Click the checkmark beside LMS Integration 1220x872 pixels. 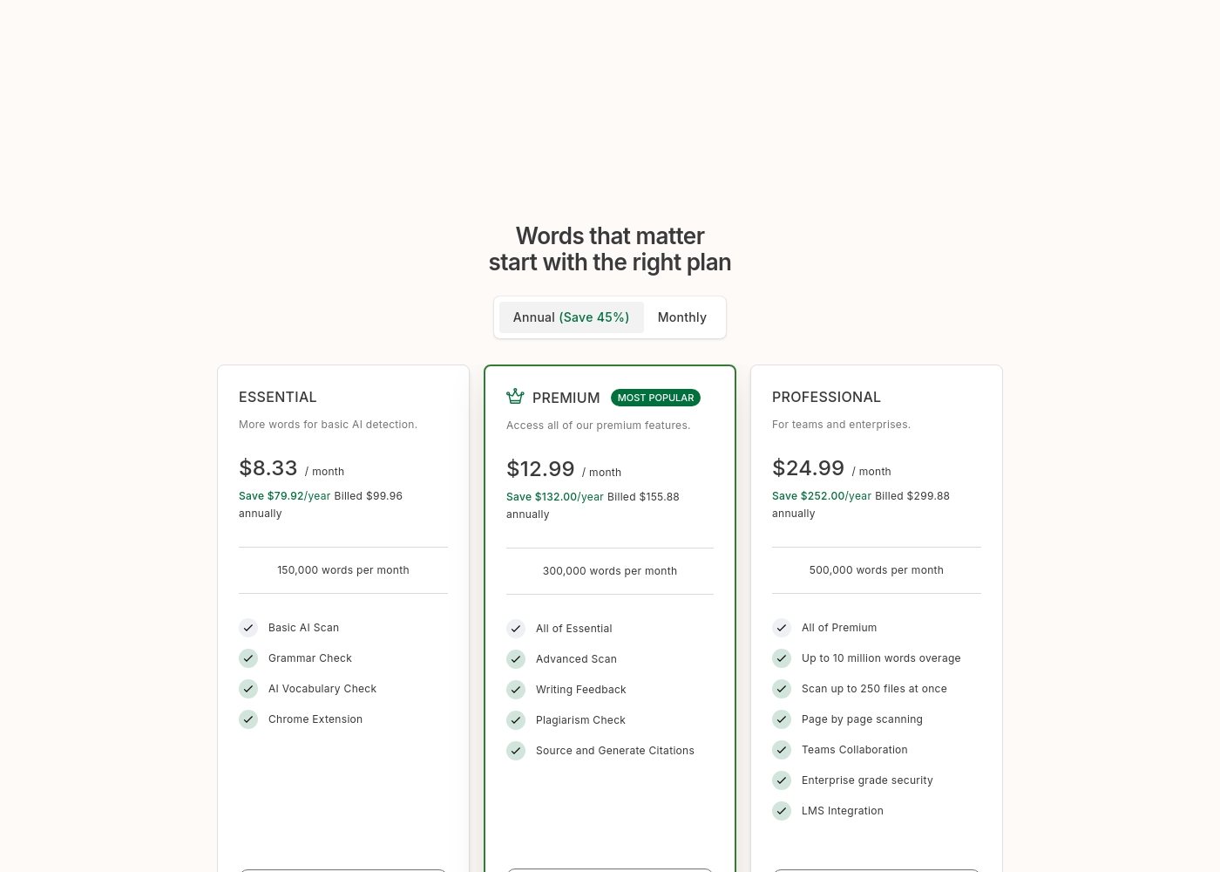(782, 811)
